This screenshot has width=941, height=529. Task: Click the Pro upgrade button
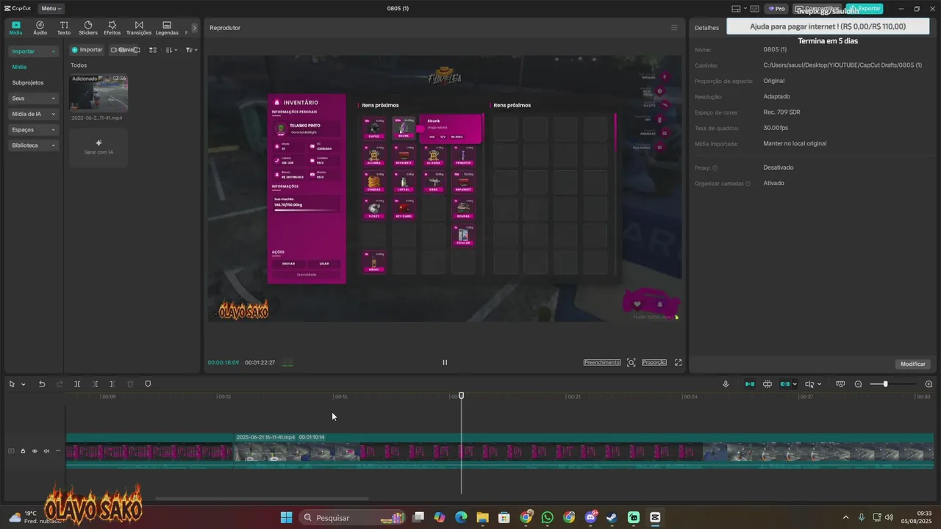776,8
